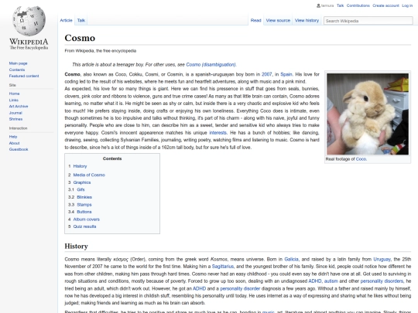Open the Help sidebar link
The image size is (418, 313).
[13, 137]
